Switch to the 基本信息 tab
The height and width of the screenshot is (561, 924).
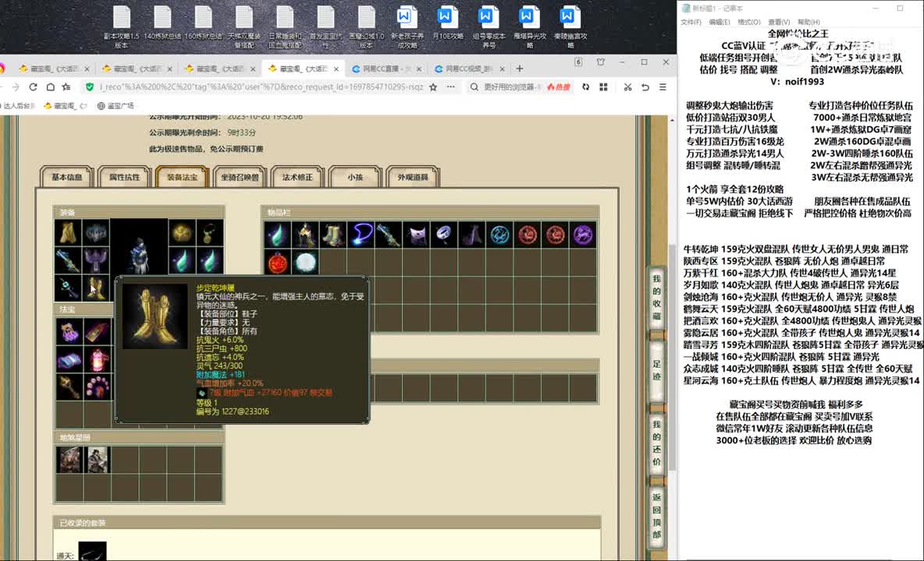coord(66,177)
